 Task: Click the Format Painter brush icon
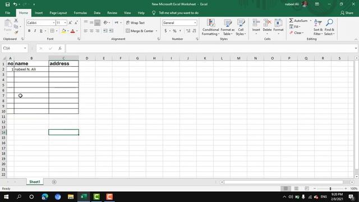(x=16, y=33)
